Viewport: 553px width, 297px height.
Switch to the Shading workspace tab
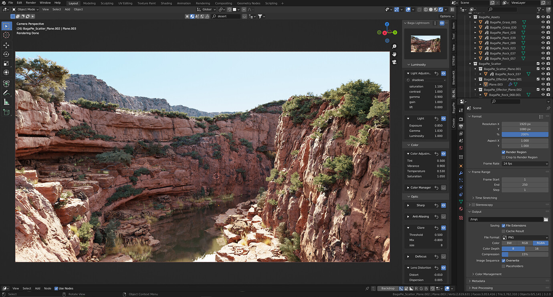point(166,3)
